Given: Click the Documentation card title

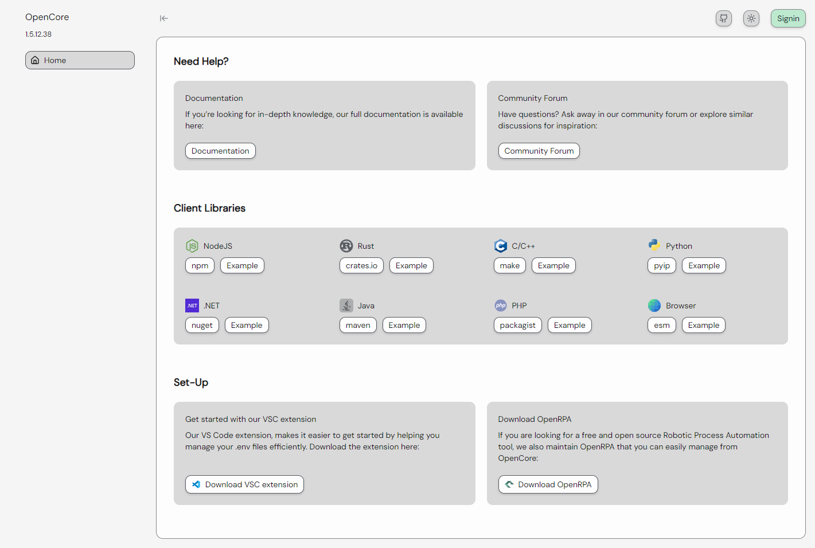Looking at the screenshot, I should point(214,98).
